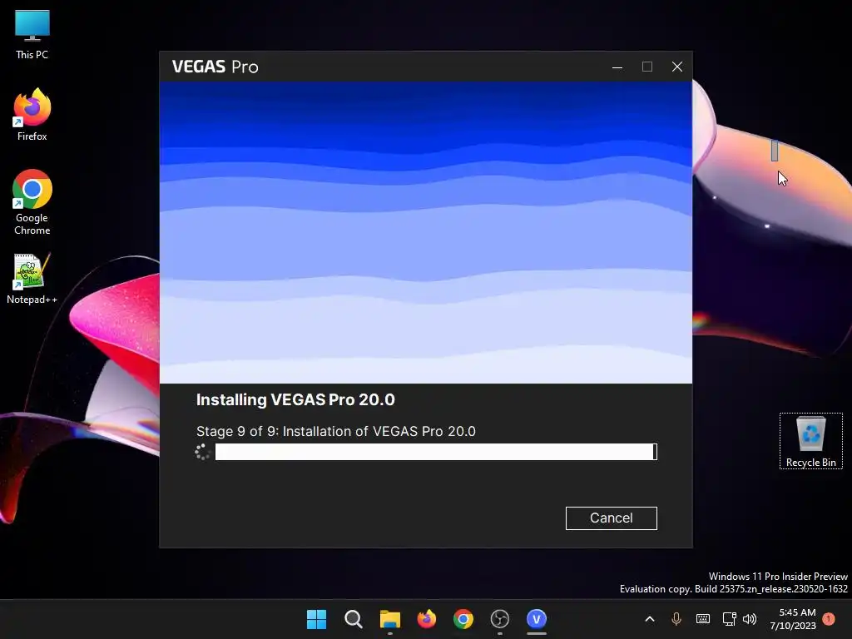The width and height of the screenshot is (852, 639).
Task: Close the VEGAS Pro installer window
Action: [x=677, y=67]
